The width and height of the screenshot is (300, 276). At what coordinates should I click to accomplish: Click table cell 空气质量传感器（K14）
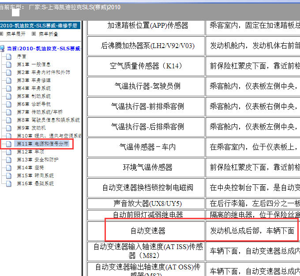point(146,66)
